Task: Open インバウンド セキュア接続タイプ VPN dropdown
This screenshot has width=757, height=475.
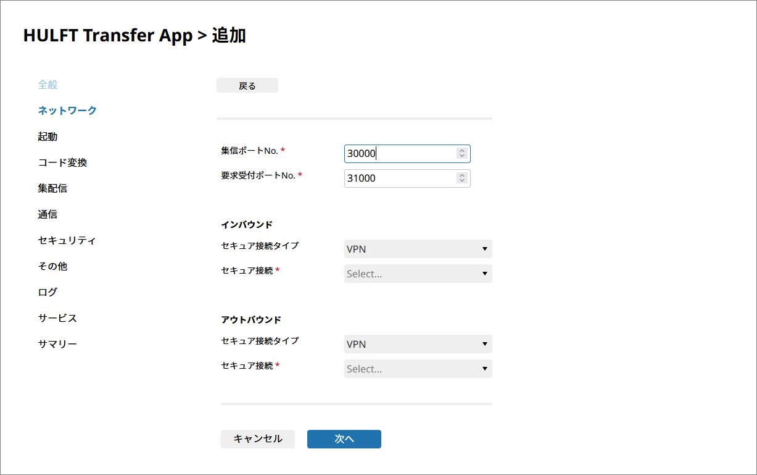Action: coord(418,249)
